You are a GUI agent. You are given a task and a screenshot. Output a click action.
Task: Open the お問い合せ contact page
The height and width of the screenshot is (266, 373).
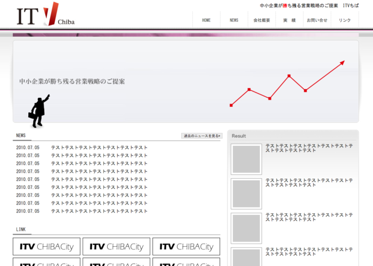317,20
